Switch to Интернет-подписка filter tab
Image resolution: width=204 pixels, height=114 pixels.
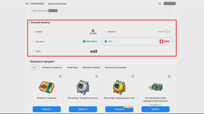coord(52,67)
